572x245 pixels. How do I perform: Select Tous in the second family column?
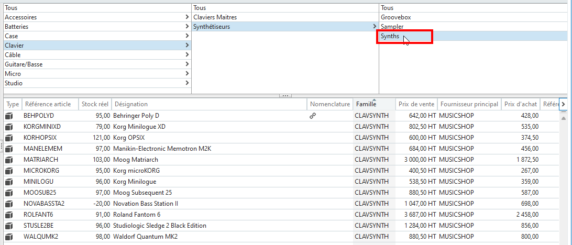(x=285, y=8)
